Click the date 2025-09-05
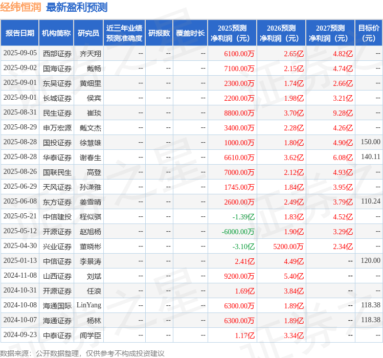 pyautogui.click(x=20, y=53)
